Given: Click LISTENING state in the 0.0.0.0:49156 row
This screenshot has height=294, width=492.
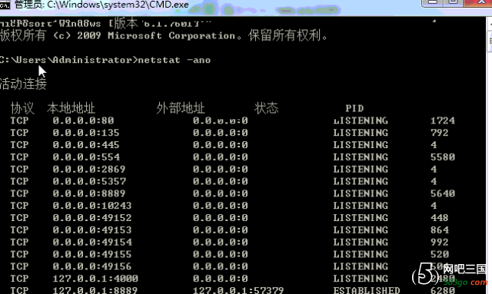Looking at the screenshot, I should point(361,266).
